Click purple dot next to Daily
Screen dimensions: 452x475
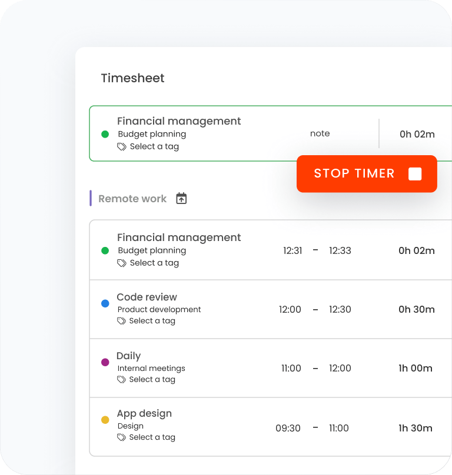pyautogui.click(x=105, y=362)
